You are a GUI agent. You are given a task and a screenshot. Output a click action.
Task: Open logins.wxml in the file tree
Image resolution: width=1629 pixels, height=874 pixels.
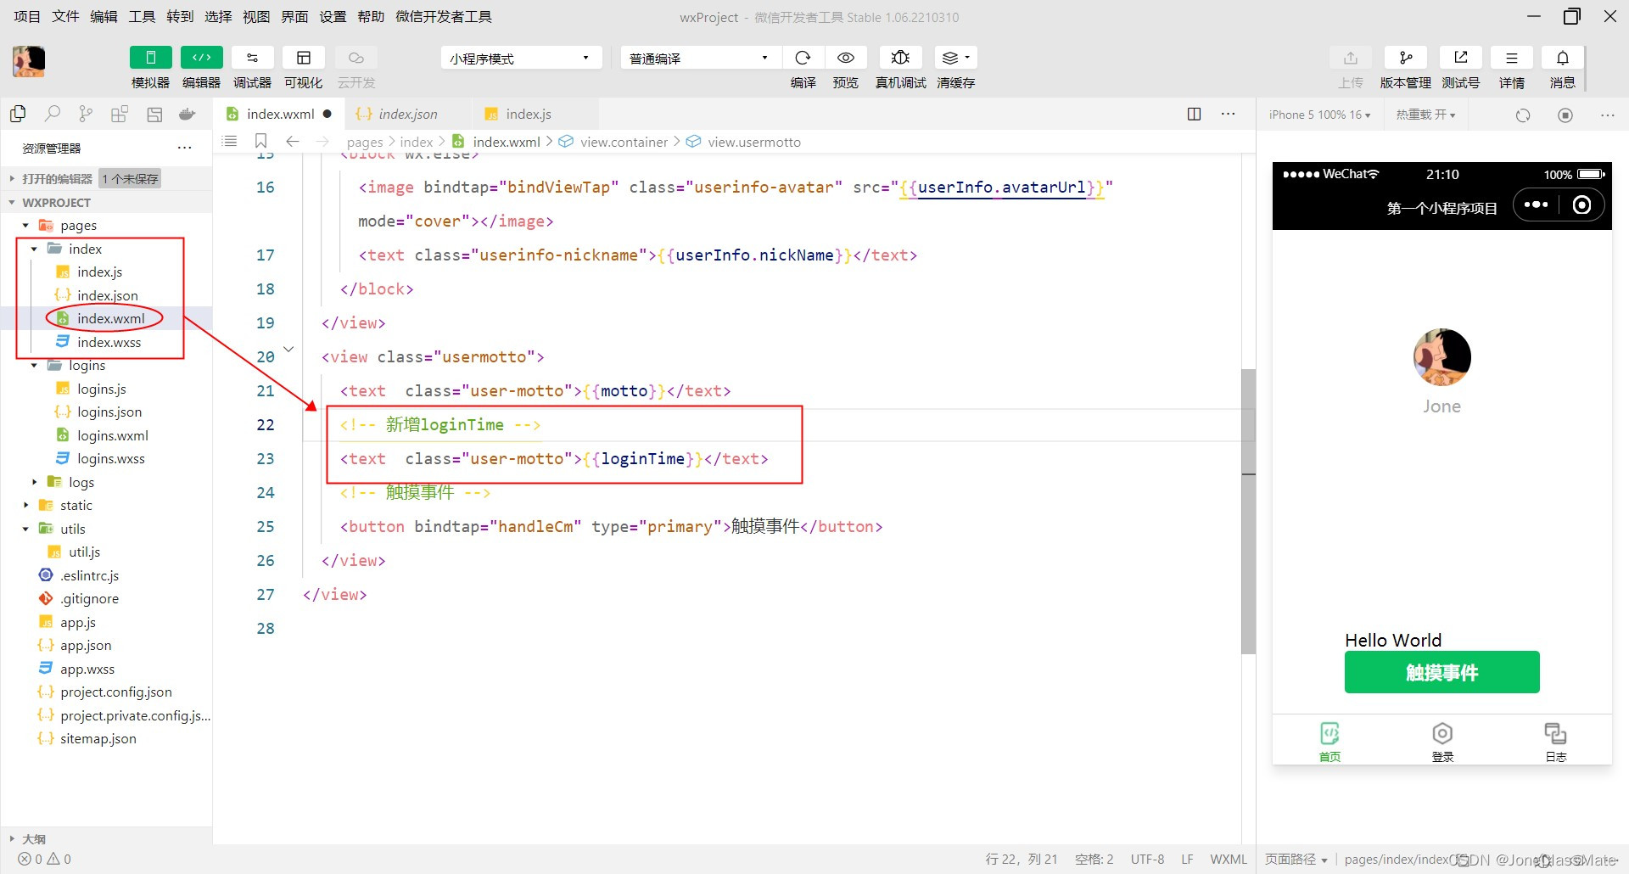[112, 435]
